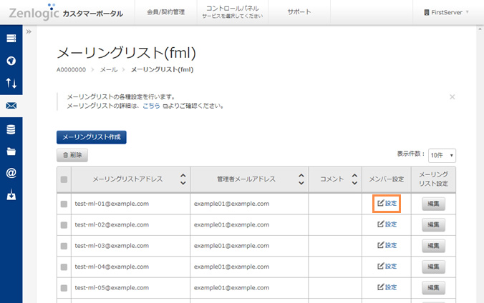
Task: Toggle the select-all checkbox in table header
Action: click(x=64, y=180)
